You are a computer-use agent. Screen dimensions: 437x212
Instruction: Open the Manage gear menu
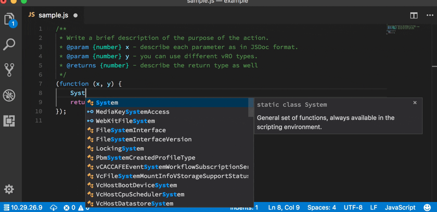(9, 189)
